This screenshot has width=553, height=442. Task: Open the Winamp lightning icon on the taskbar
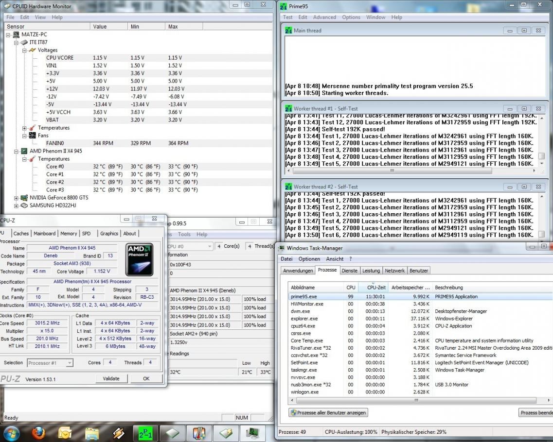(x=119, y=433)
